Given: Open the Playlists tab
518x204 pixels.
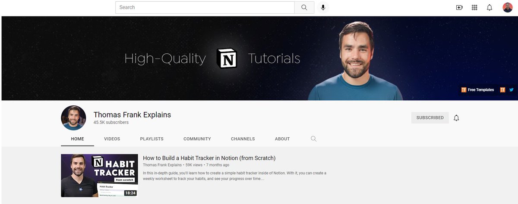Looking at the screenshot, I should [x=152, y=139].
